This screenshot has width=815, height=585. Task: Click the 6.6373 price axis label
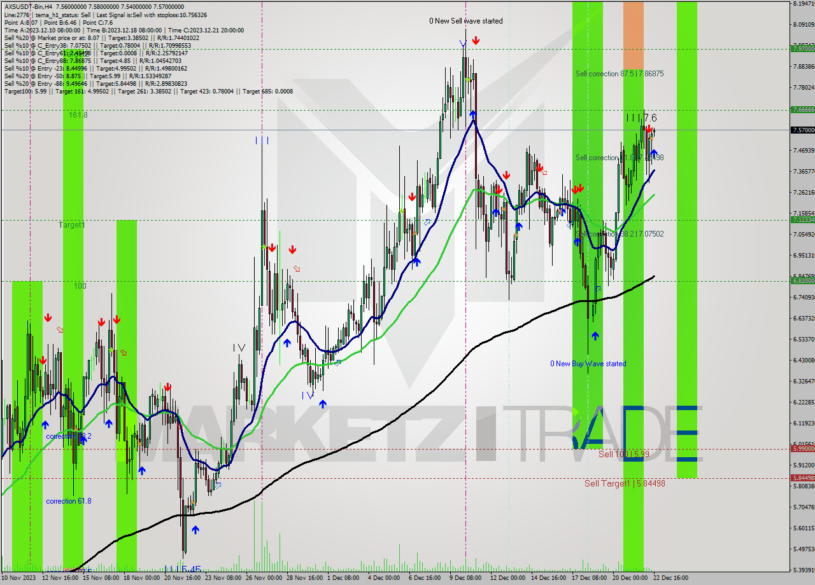tap(804, 318)
